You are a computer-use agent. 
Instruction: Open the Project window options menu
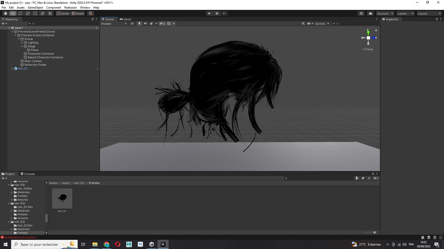pyautogui.click(x=377, y=174)
